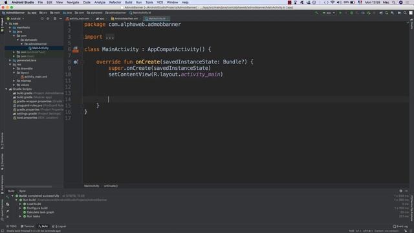The image size is (414, 233).
Task: Open the Android view dropdown in Project panel
Action: [16, 19]
